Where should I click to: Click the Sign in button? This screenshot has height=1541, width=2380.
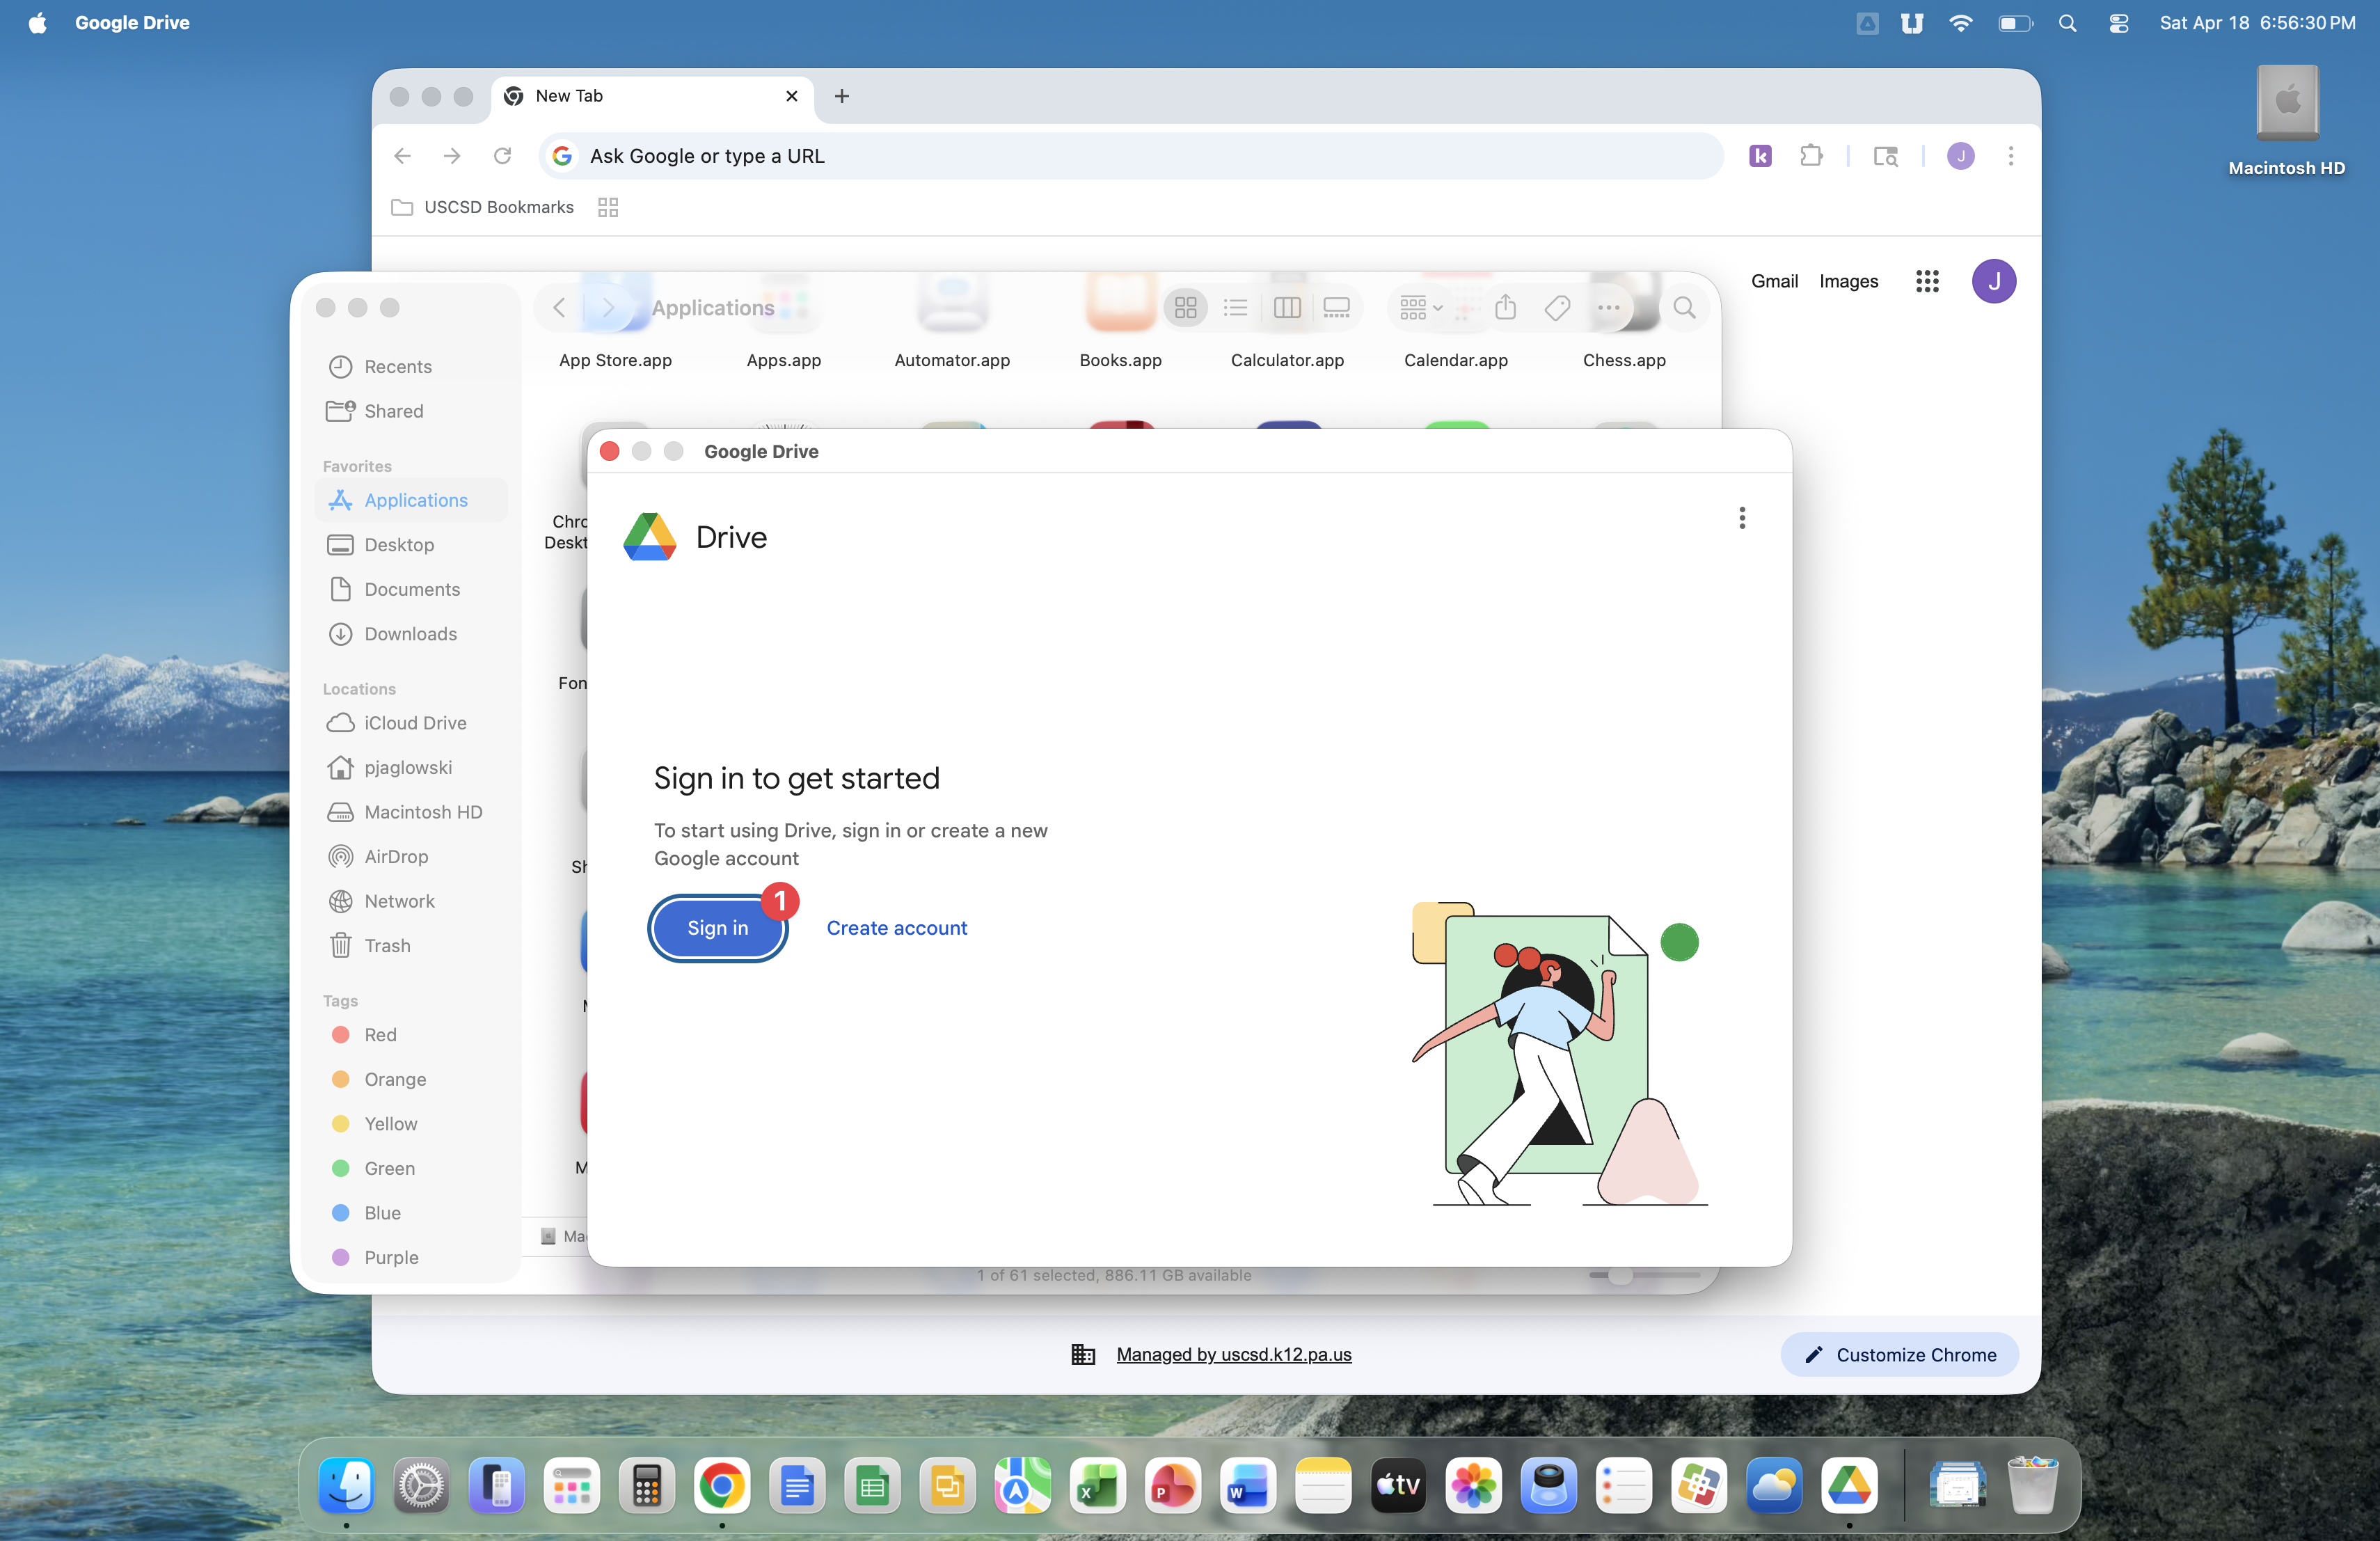click(717, 928)
